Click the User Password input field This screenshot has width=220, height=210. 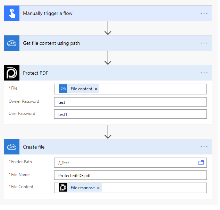[130, 114]
